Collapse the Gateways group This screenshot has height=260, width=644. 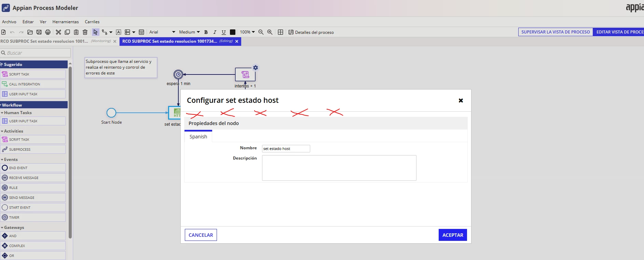[12, 228]
